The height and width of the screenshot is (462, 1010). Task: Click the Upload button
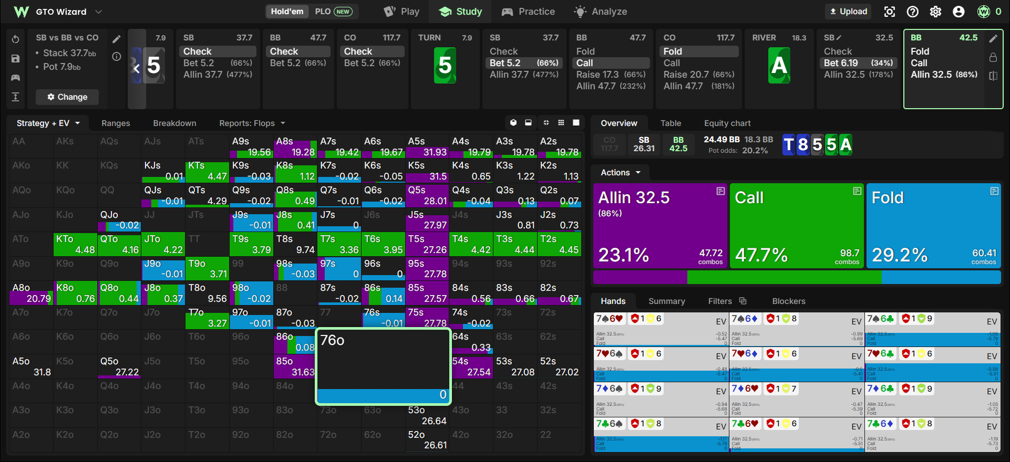pyautogui.click(x=848, y=12)
